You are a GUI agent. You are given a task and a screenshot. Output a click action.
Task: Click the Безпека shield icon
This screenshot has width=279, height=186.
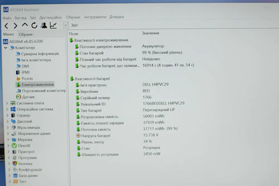(x=15, y=163)
